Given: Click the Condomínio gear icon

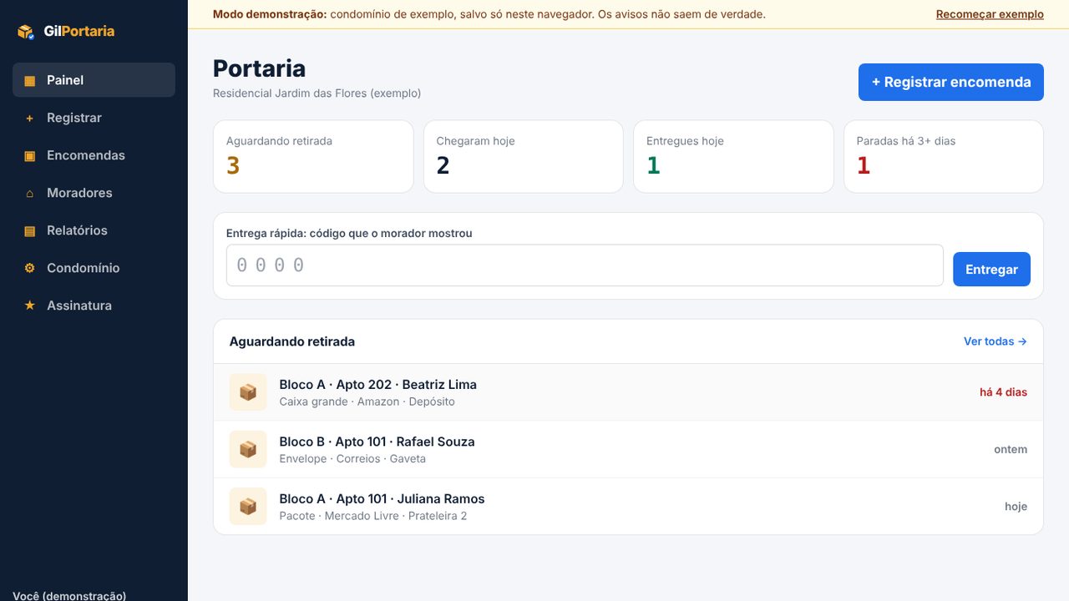Looking at the screenshot, I should click(30, 269).
